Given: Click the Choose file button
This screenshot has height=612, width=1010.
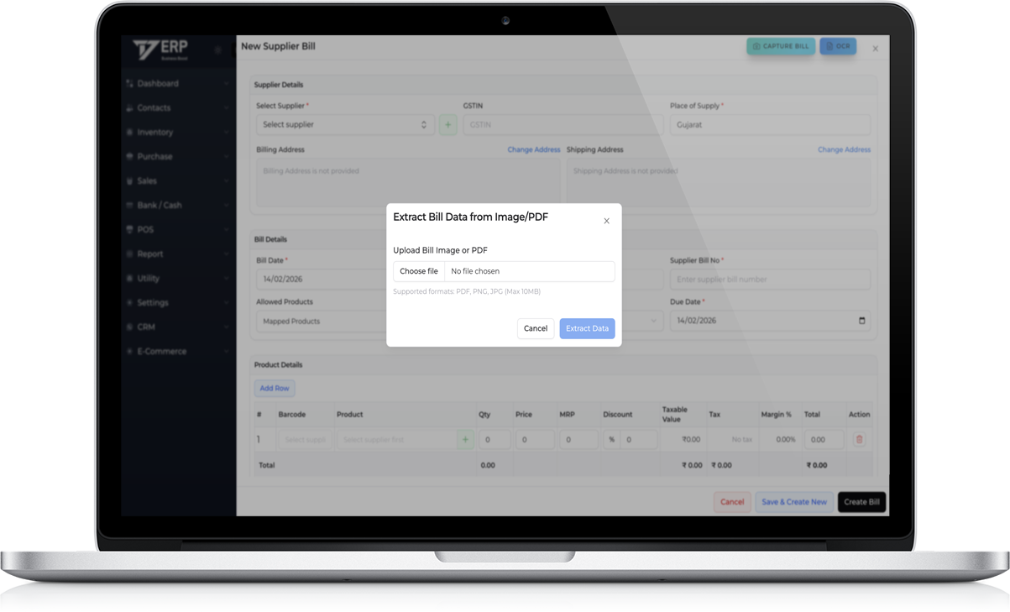Looking at the screenshot, I should (418, 271).
